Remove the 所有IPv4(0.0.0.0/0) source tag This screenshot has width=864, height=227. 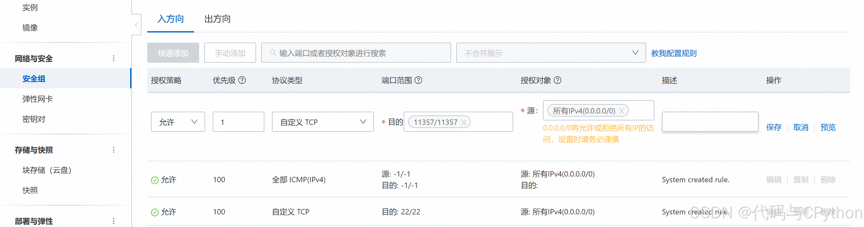pyautogui.click(x=621, y=111)
